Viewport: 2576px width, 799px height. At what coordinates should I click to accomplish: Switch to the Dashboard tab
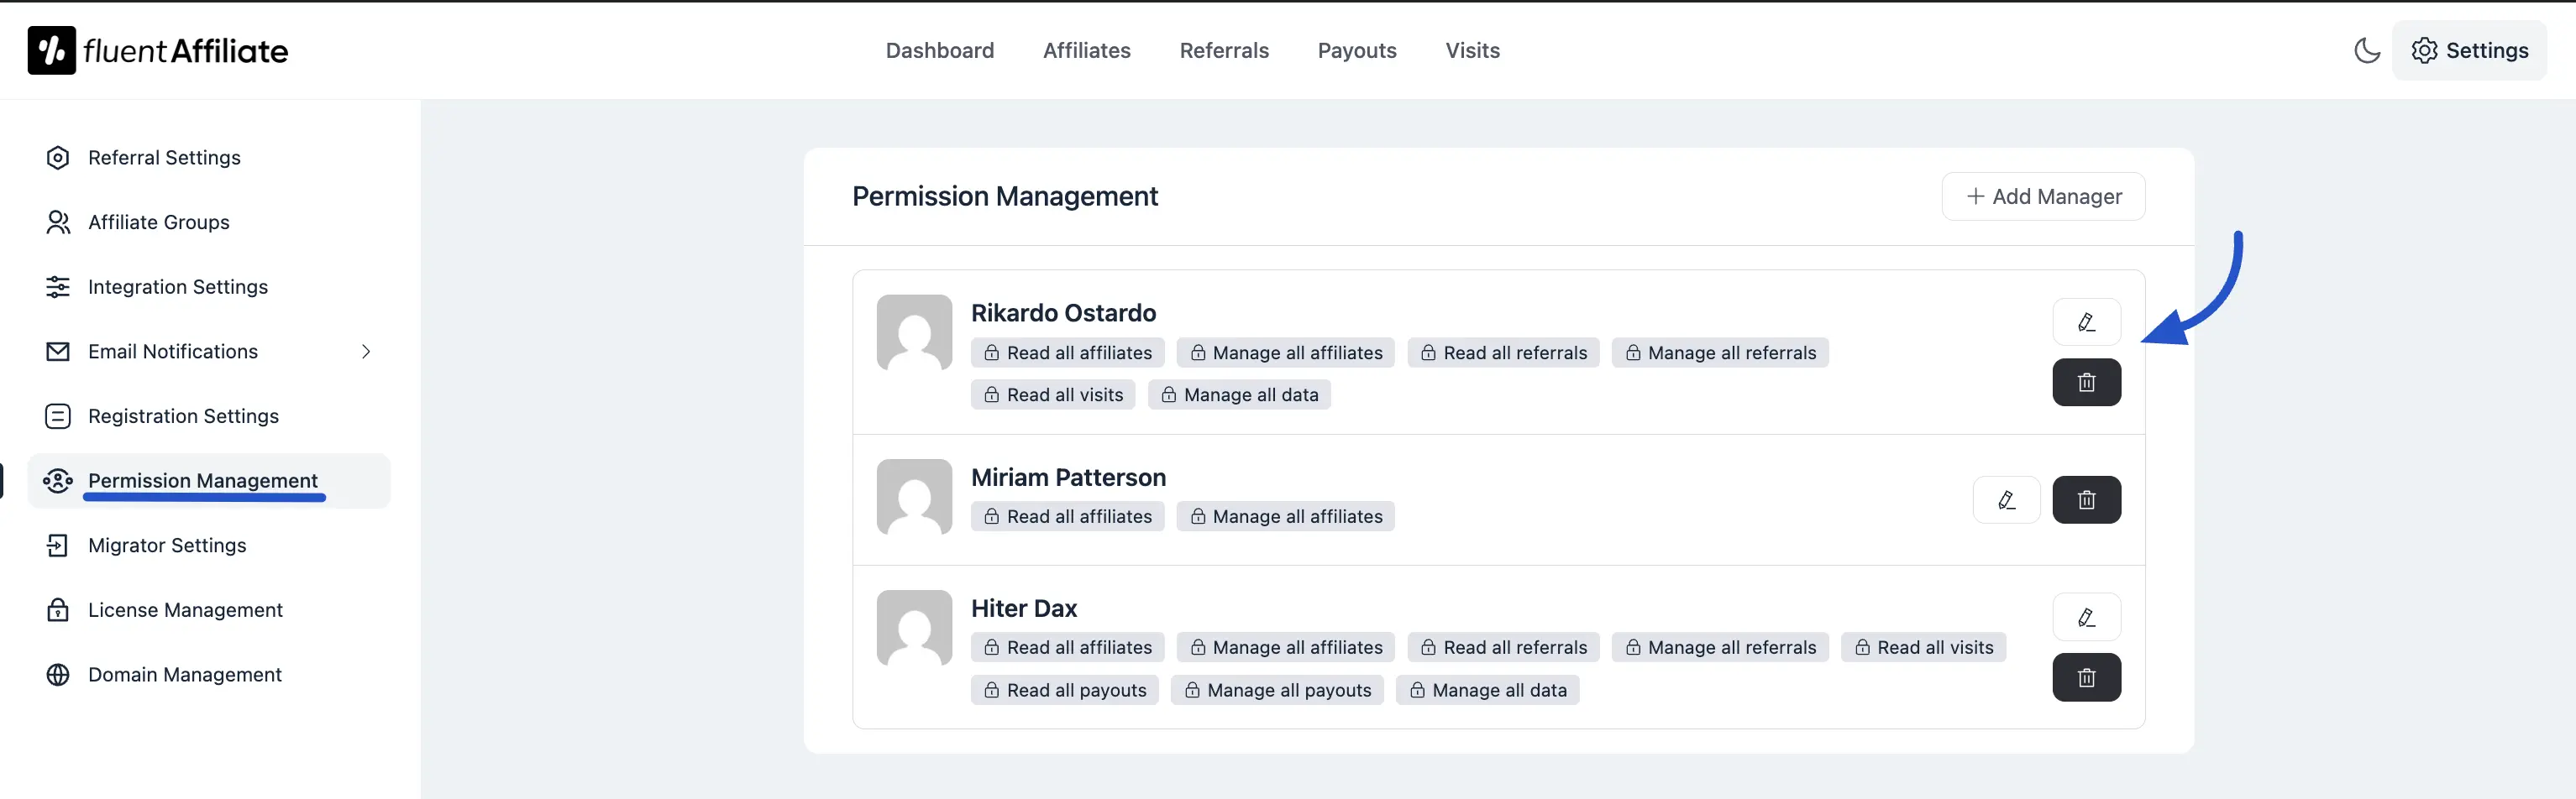(x=939, y=50)
